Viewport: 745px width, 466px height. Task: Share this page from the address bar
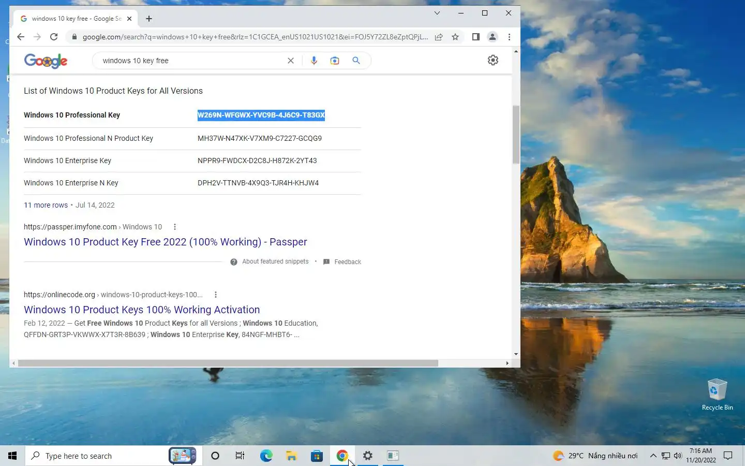pos(439,37)
